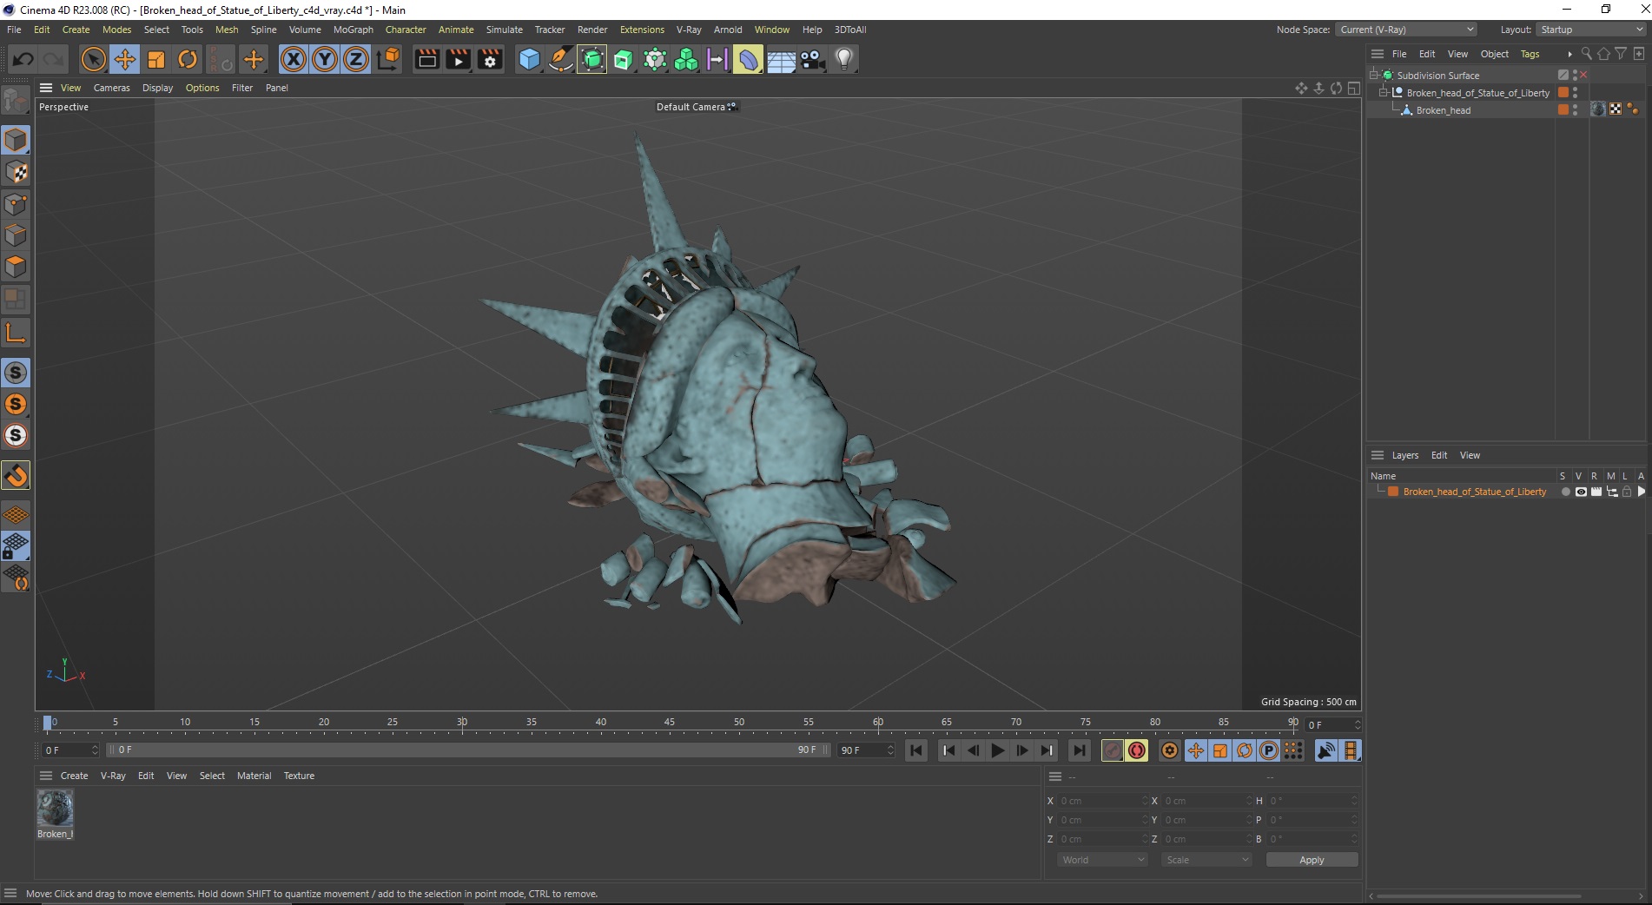Click the Subdivision Surface generator icon
1652x905 pixels.
coord(592,59)
